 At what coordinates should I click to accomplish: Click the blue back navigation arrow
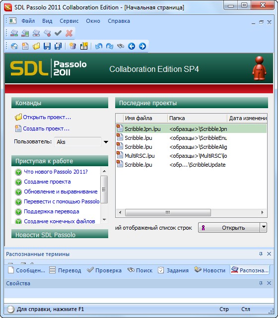pyautogui.click(x=132, y=46)
